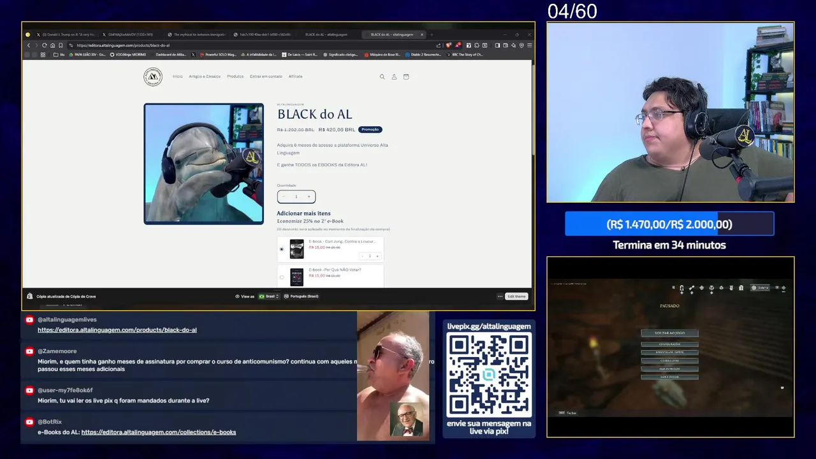Screen dimensions: 816x459
Task: Toggle the browser sidebar panel icon
Action: coord(497,45)
